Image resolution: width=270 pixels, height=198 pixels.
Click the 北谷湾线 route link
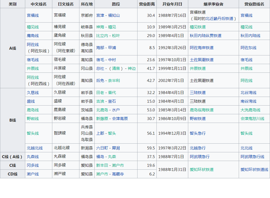tap(248, 92)
